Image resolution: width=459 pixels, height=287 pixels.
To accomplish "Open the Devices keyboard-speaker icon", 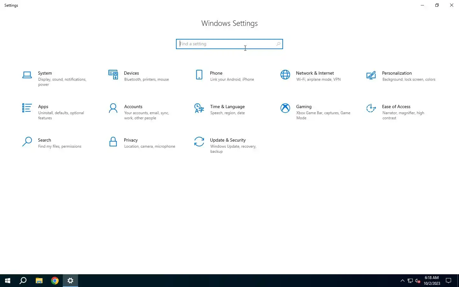I will tap(113, 75).
